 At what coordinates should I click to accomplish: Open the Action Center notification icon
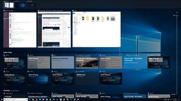pos(179,99)
